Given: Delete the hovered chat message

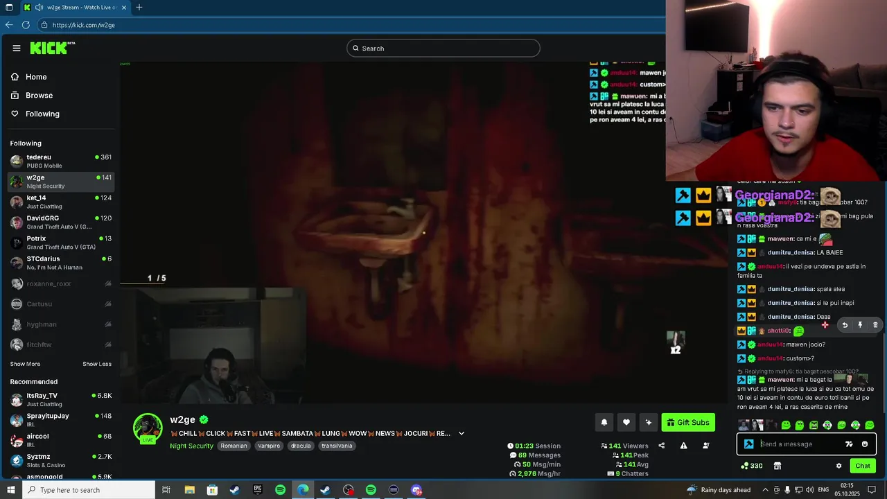Looking at the screenshot, I should tap(875, 325).
